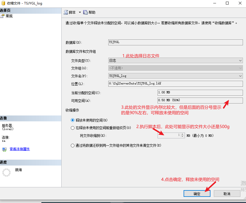
Task: Click the sa connection user text
Action: 4,141
